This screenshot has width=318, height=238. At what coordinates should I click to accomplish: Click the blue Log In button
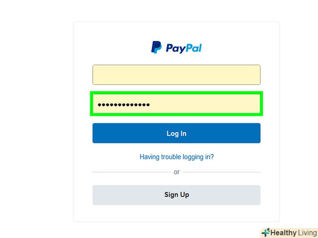pyautogui.click(x=176, y=133)
